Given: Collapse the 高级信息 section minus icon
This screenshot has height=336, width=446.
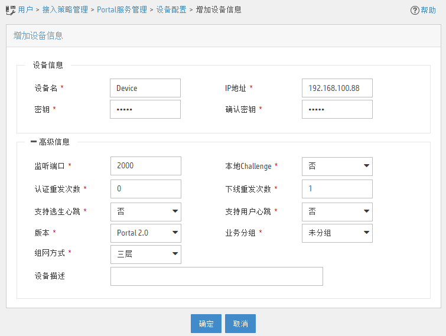Looking at the screenshot, I should pyautogui.click(x=34, y=141).
